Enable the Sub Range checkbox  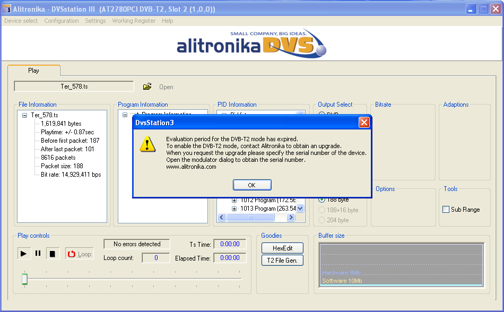pyautogui.click(x=446, y=210)
